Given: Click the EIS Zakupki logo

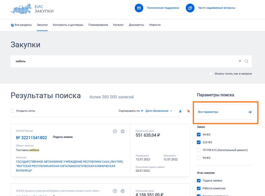Looking at the screenshot, I should [x=32, y=9].
